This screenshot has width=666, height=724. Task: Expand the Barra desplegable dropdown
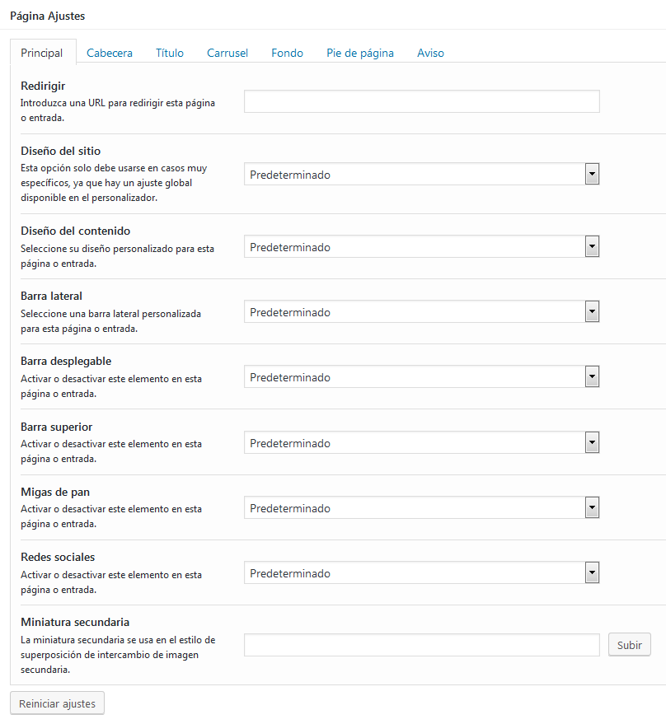tap(421, 377)
